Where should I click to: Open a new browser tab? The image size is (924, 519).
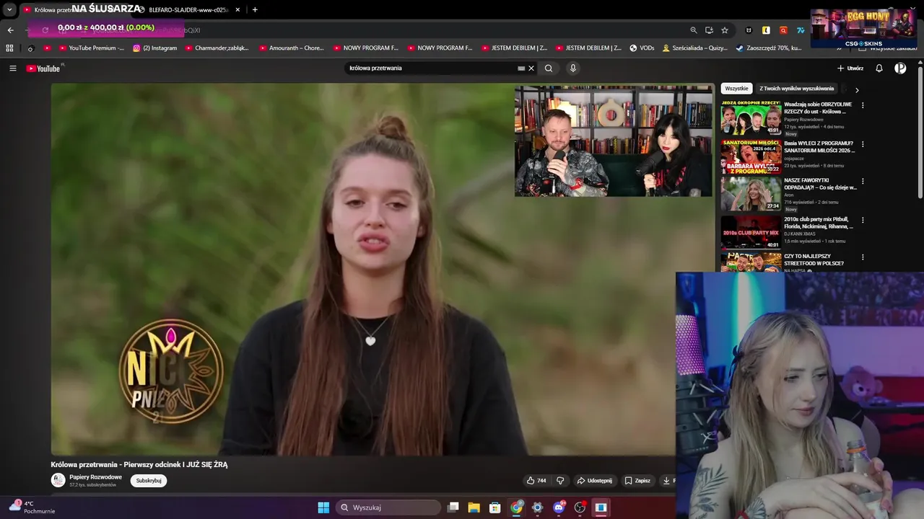click(255, 9)
